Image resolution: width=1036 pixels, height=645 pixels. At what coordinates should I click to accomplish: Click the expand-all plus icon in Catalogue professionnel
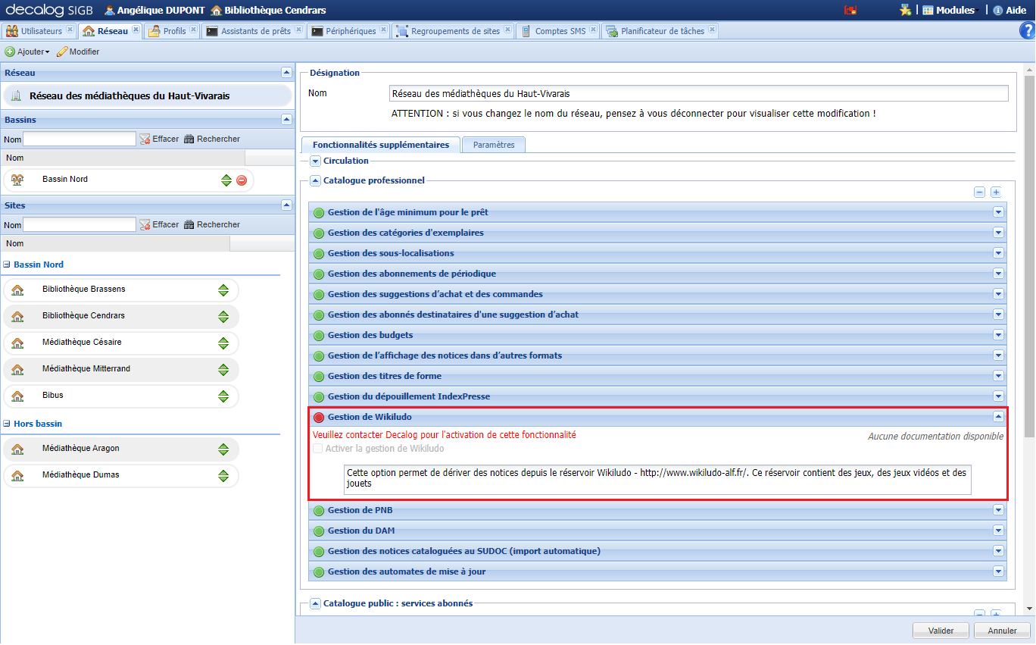996,193
